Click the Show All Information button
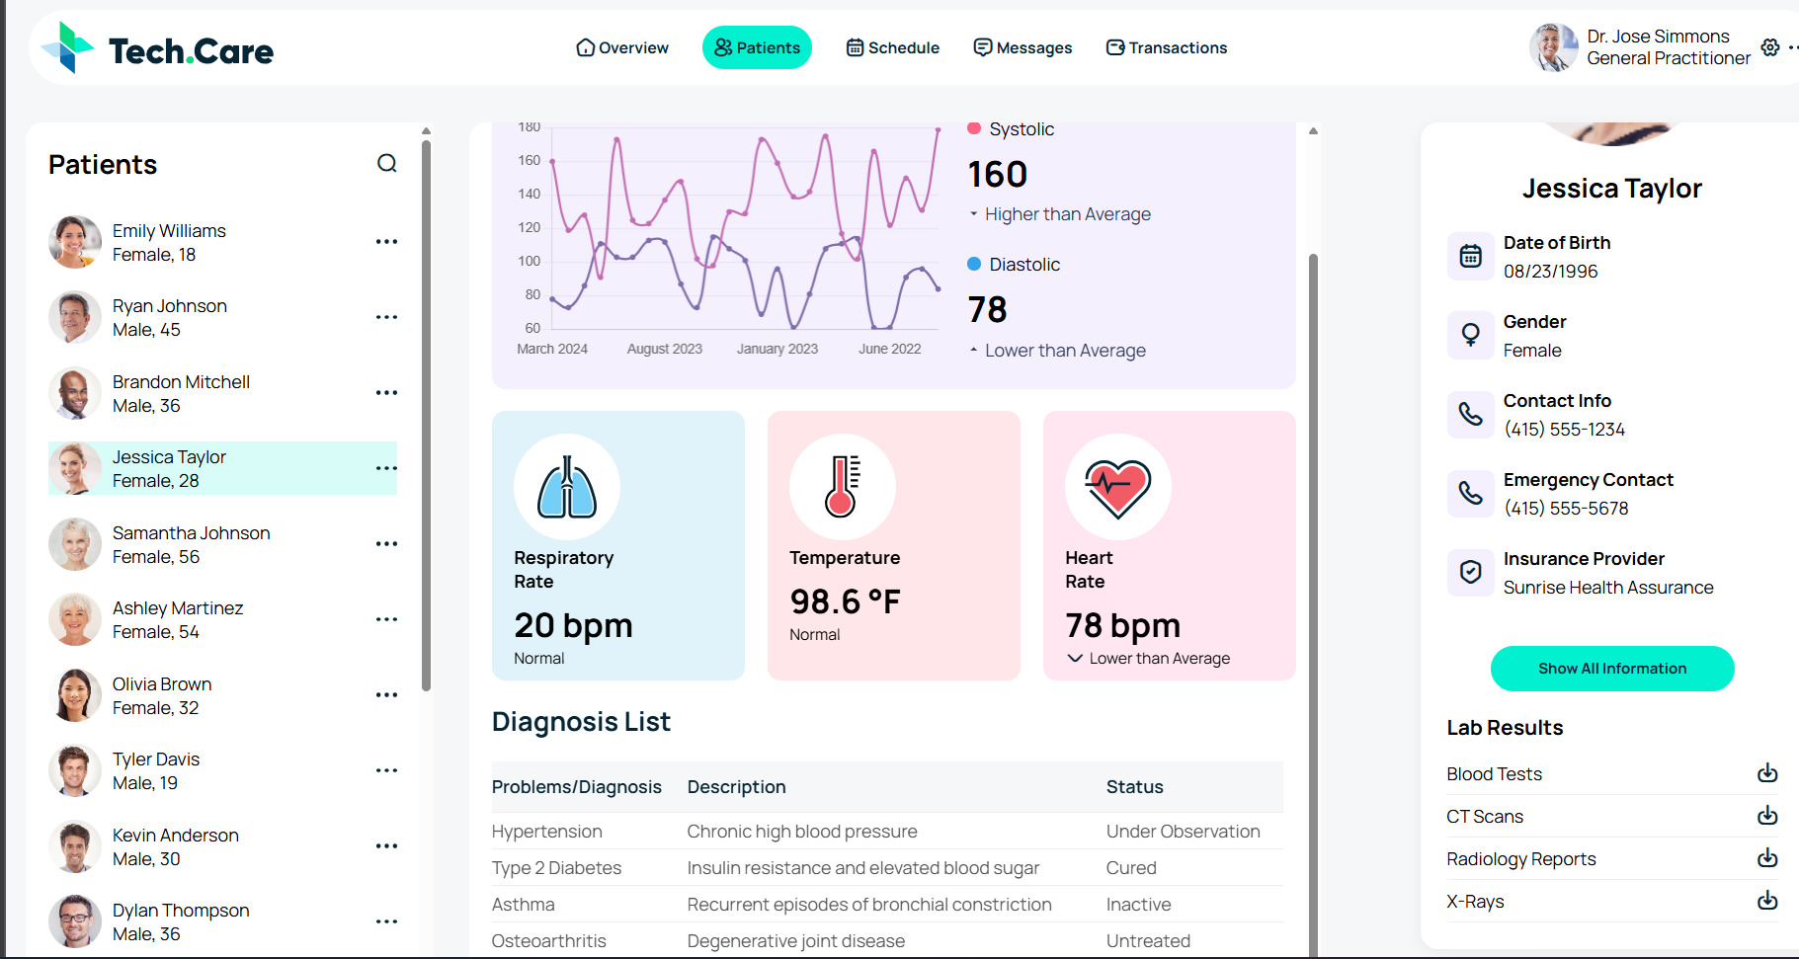 click(x=1611, y=668)
